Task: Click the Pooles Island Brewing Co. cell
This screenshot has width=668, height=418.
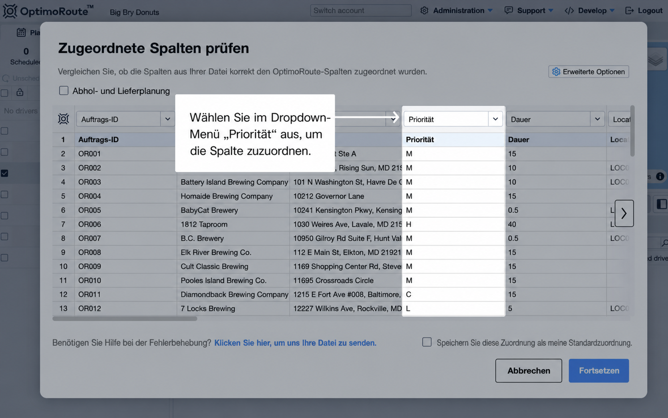Action: (233, 280)
